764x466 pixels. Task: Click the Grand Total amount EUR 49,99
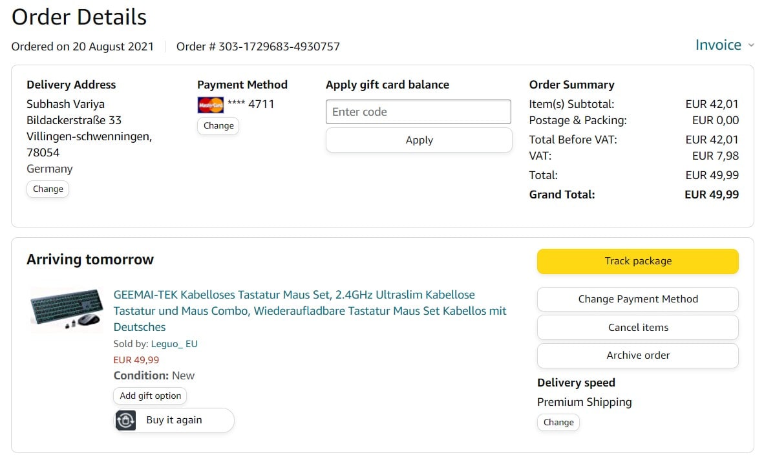click(x=711, y=195)
